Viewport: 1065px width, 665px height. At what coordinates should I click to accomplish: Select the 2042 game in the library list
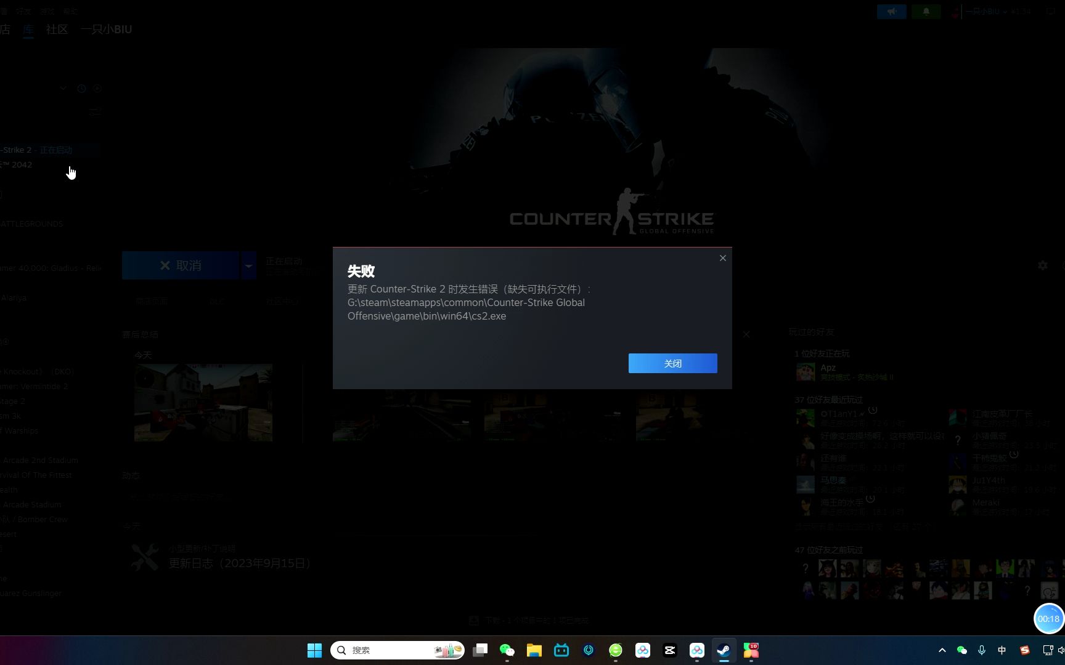pos(17,164)
